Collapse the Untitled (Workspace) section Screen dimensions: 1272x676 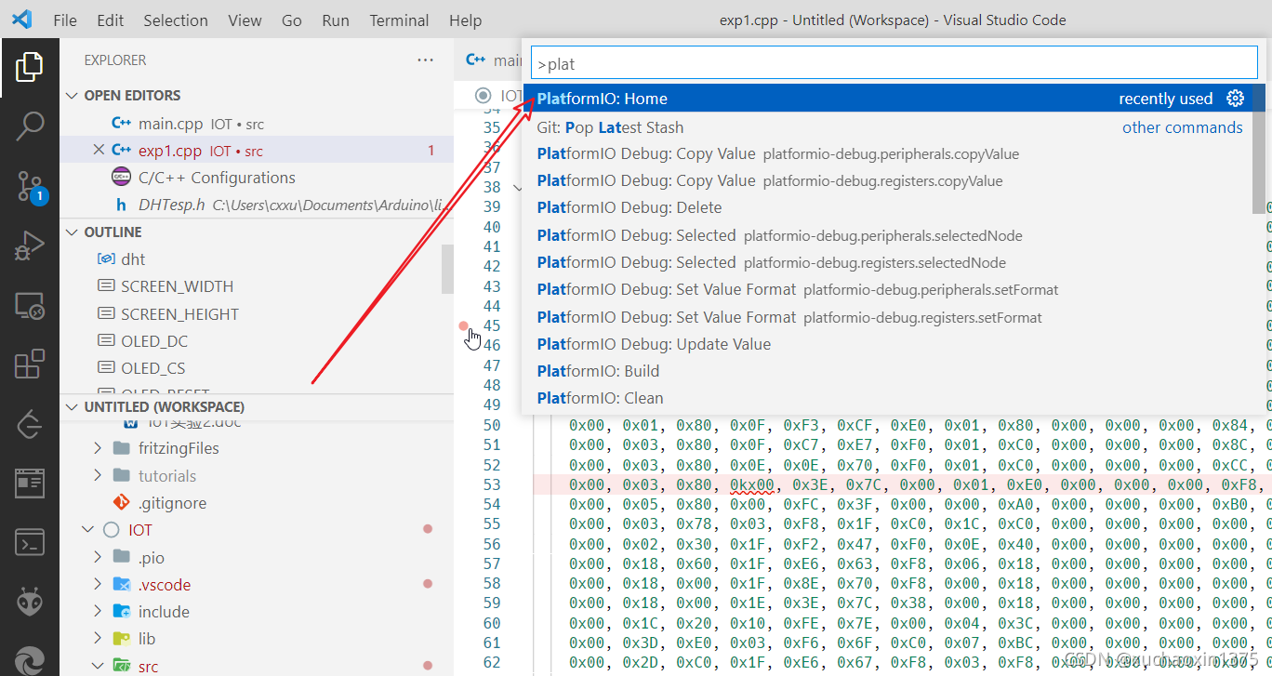73,407
